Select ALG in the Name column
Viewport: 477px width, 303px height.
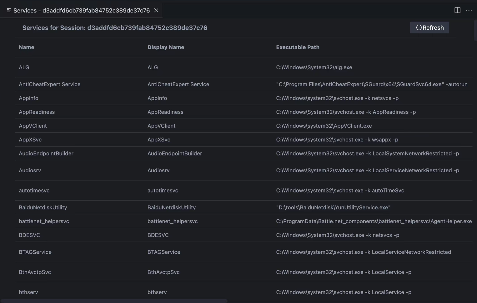(x=24, y=67)
